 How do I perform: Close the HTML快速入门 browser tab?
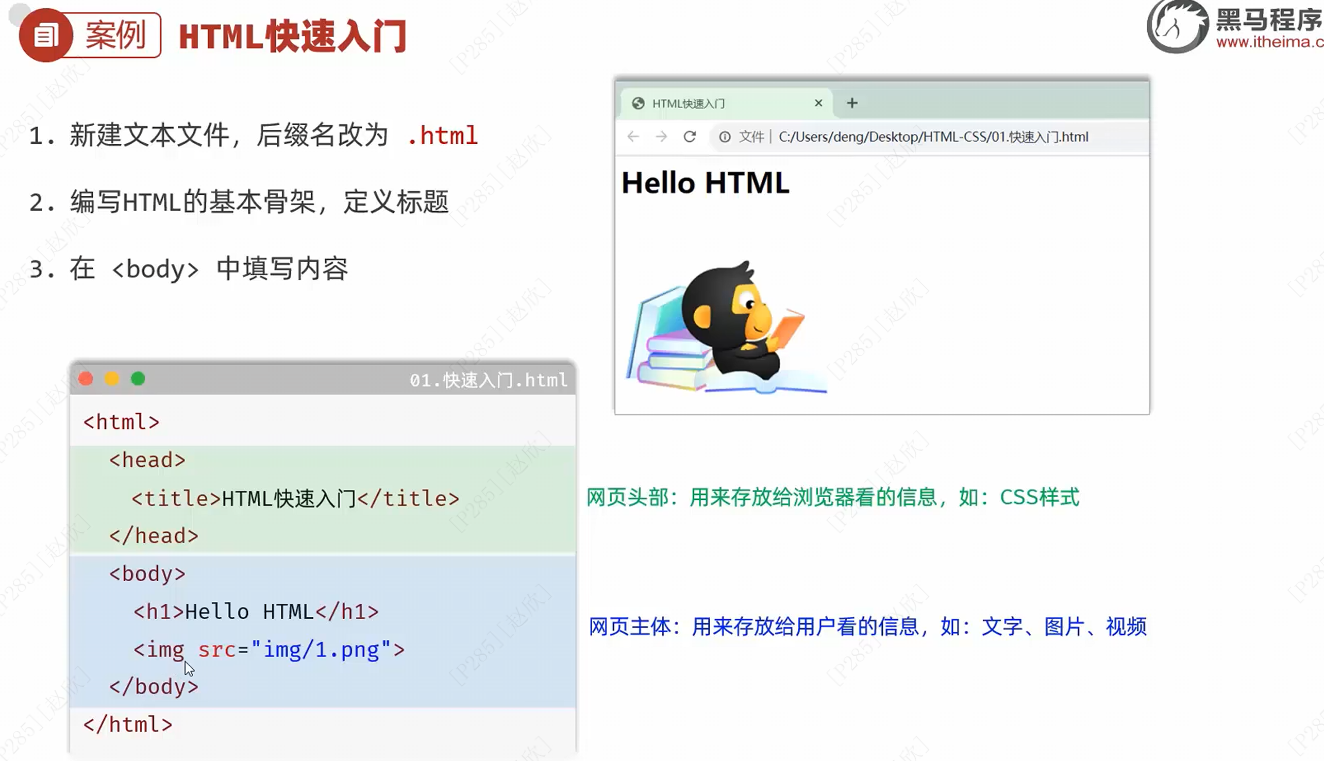coord(818,103)
